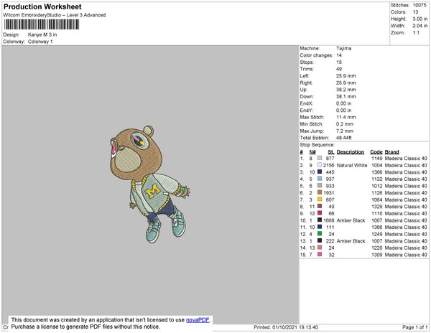
Task: Click the colors value '13'
Action: 415,12
